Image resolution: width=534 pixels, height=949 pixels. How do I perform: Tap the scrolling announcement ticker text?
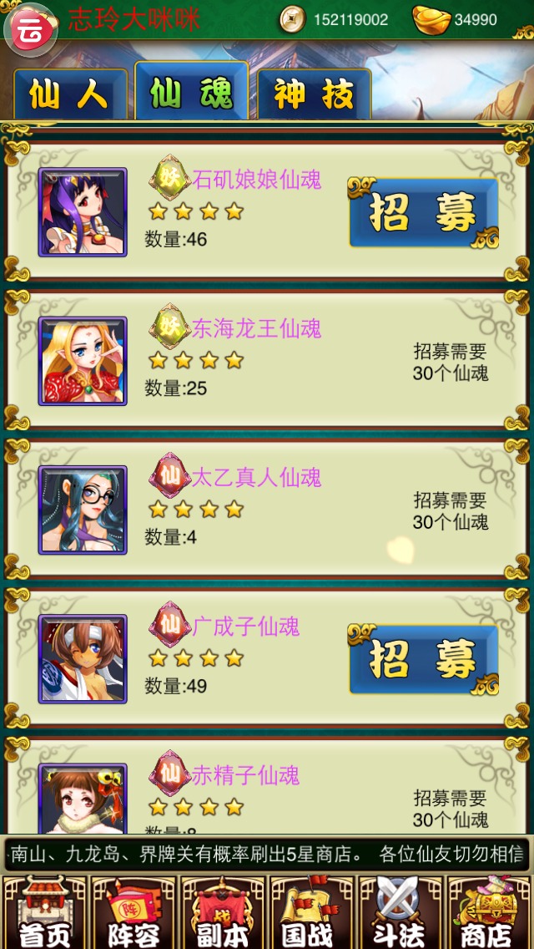[267, 855]
